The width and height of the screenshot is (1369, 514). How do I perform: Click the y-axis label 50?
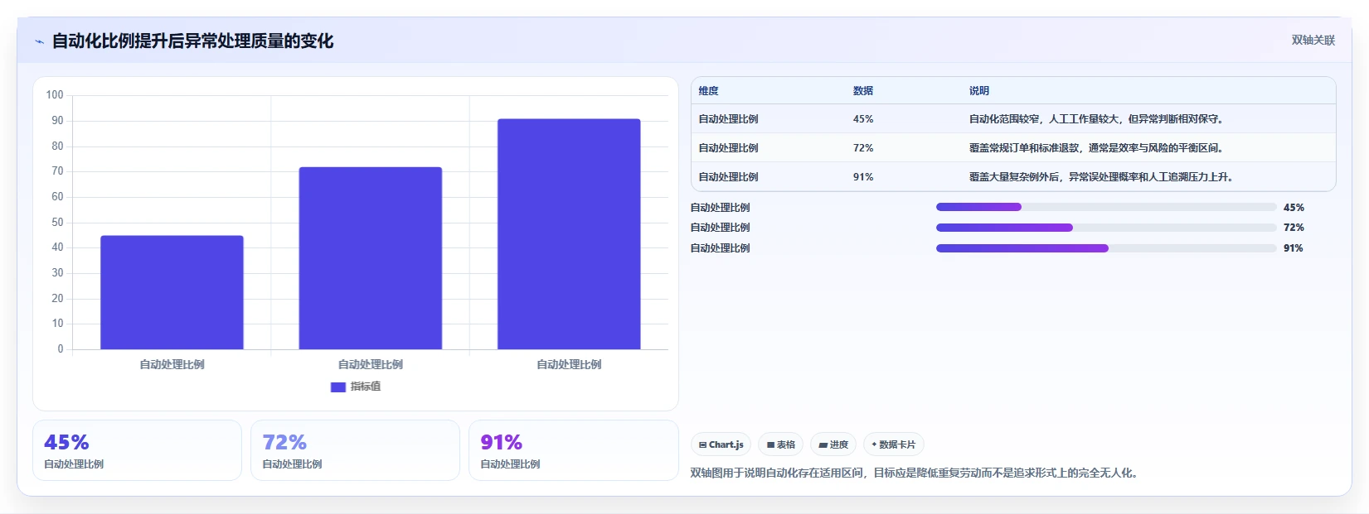click(57, 223)
